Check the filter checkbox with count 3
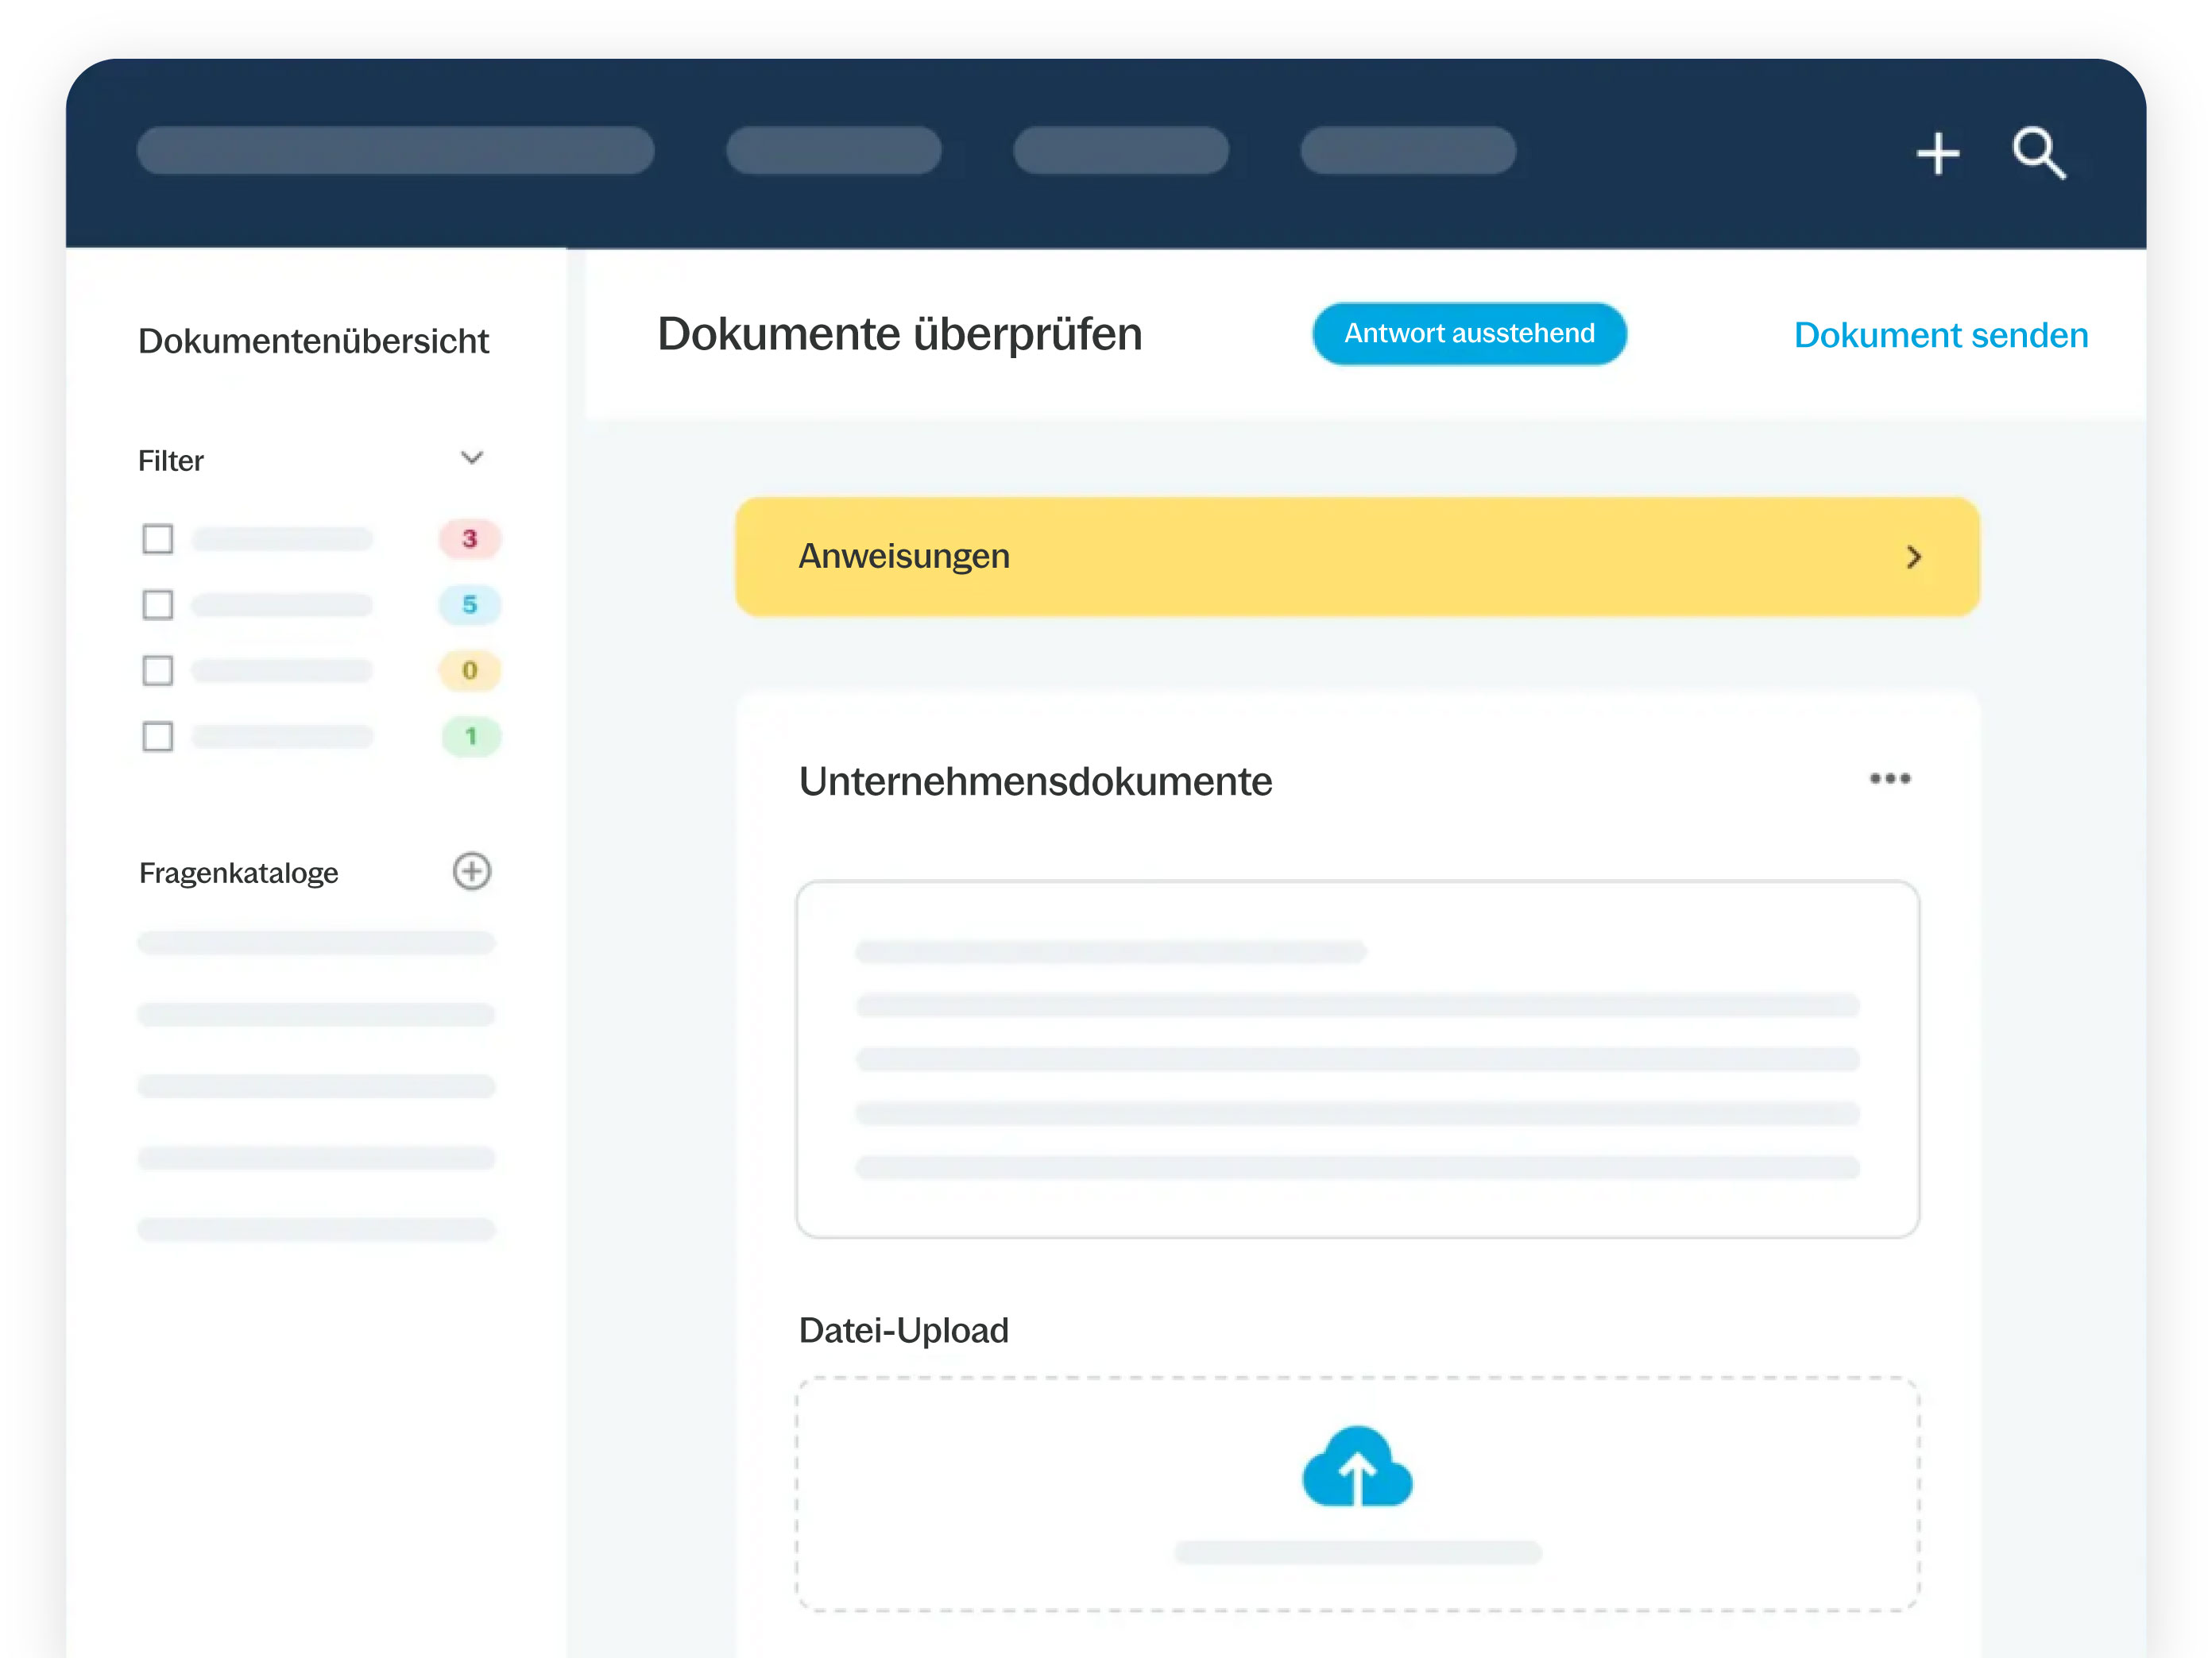The height and width of the screenshot is (1658, 2212). coord(158,538)
